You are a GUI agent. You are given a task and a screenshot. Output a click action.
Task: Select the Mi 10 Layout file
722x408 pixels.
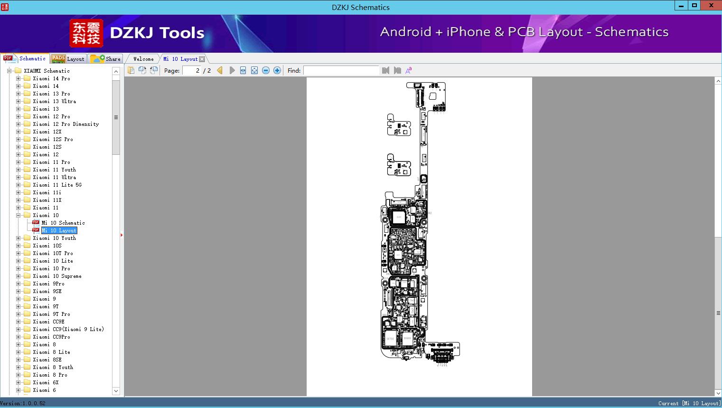[x=59, y=230]
